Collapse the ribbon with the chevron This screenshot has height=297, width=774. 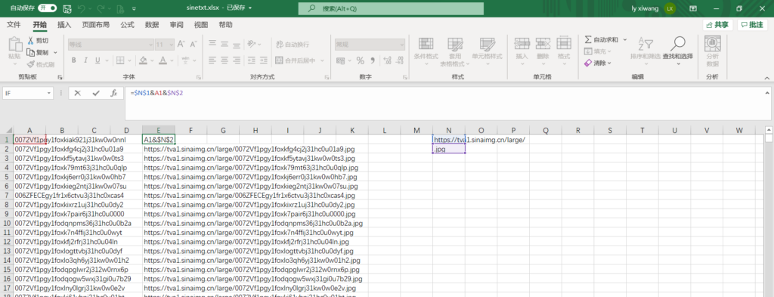tap(766, 77)
